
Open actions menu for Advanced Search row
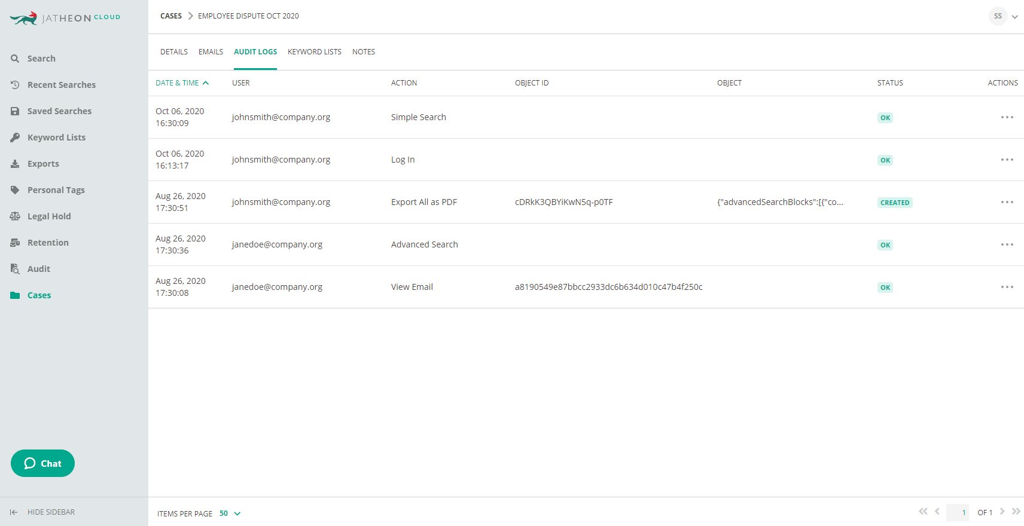[1007, 244]
